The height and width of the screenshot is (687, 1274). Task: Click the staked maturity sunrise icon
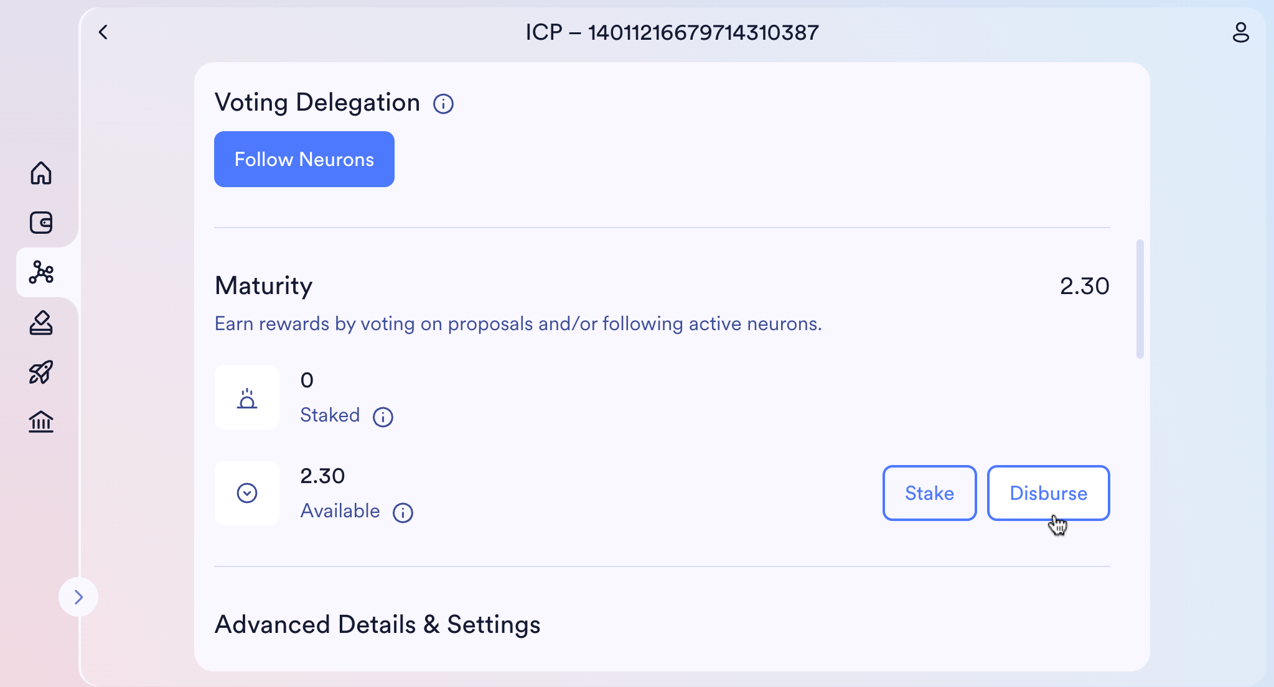pos(247,397)
